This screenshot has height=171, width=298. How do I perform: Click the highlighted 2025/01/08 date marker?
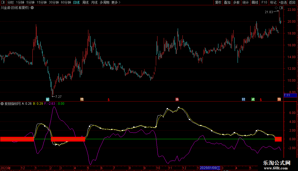210,168
